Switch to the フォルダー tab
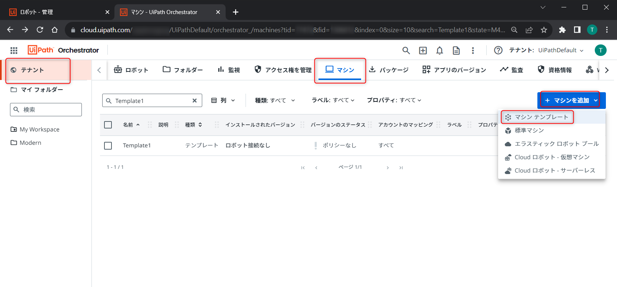Image resolution: width=617 pixels, height=287 pixels. point(183,70)
